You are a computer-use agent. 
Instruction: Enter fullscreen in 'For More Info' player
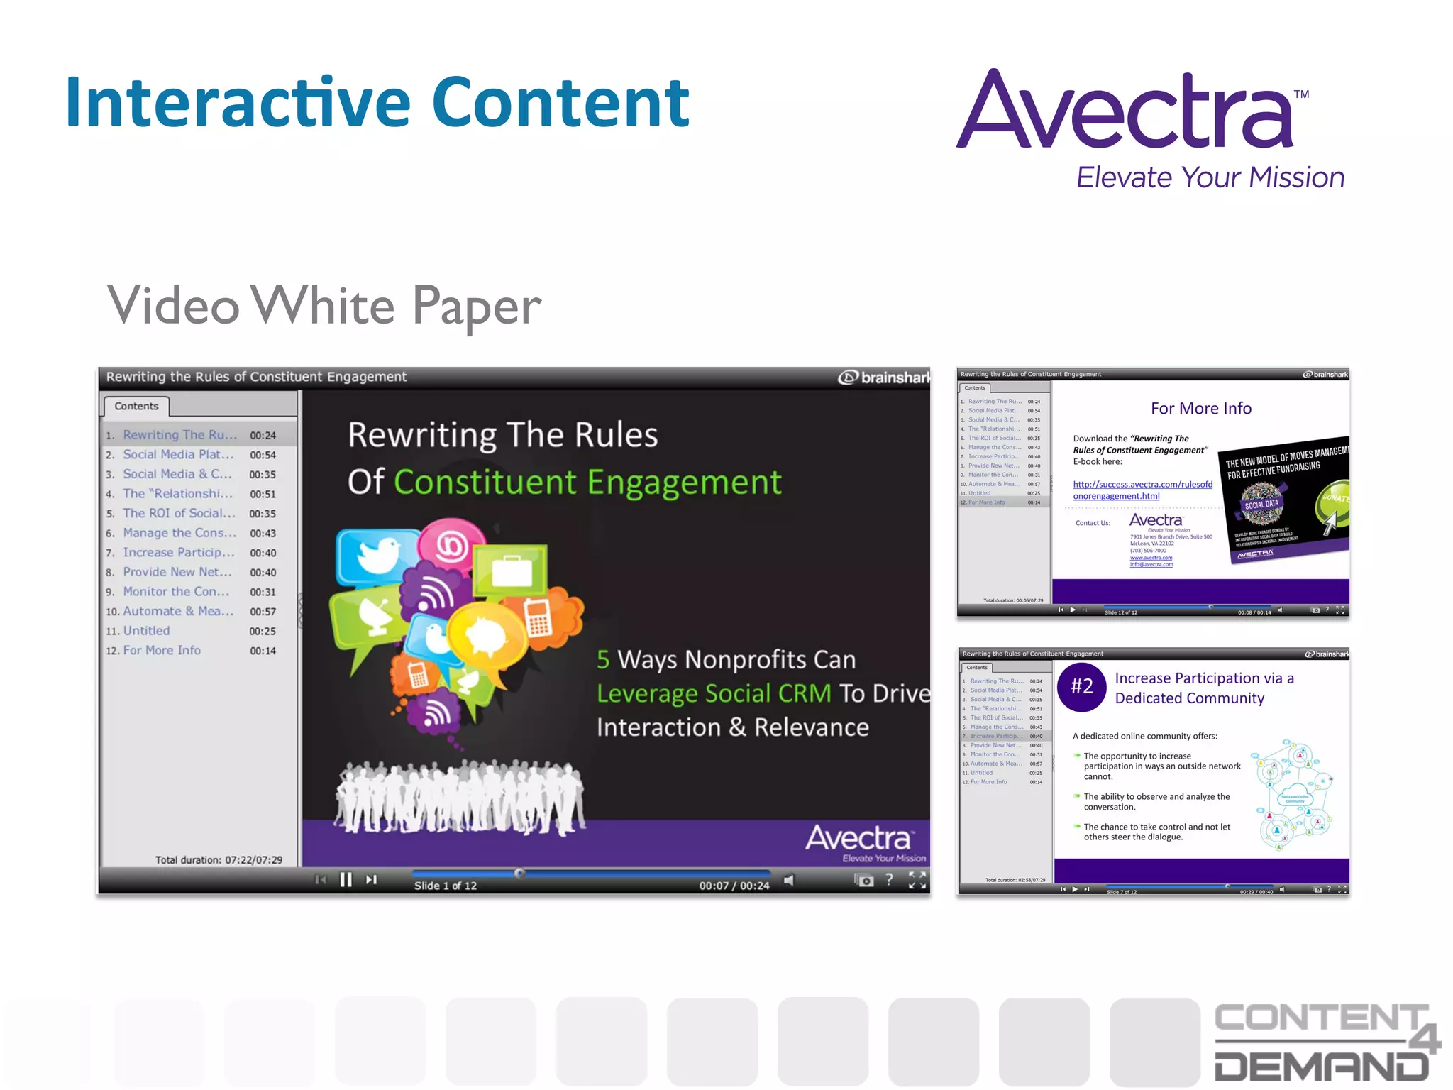[1340, 610]
